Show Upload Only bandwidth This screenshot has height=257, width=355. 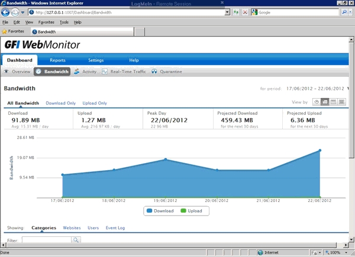95,103
